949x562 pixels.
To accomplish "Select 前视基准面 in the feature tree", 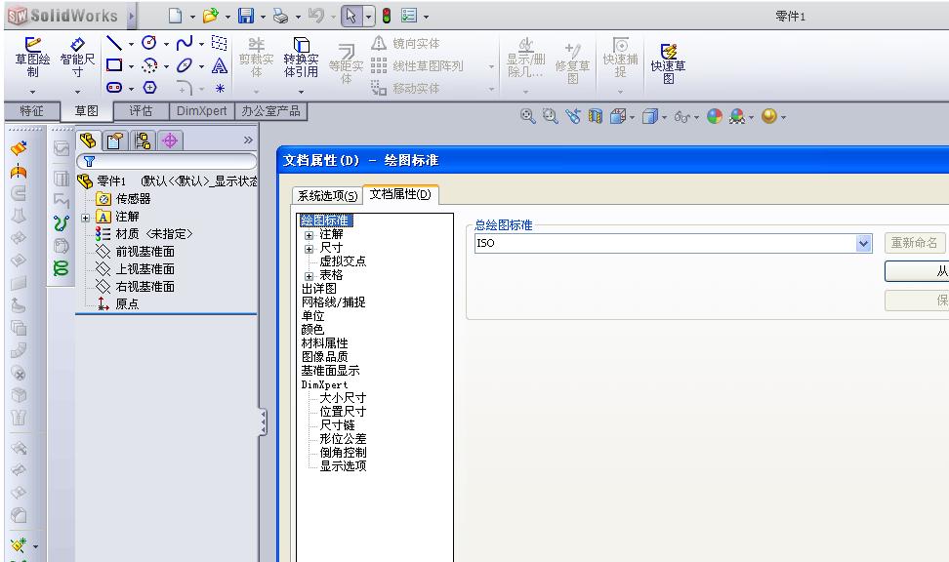I will (144, 251).
